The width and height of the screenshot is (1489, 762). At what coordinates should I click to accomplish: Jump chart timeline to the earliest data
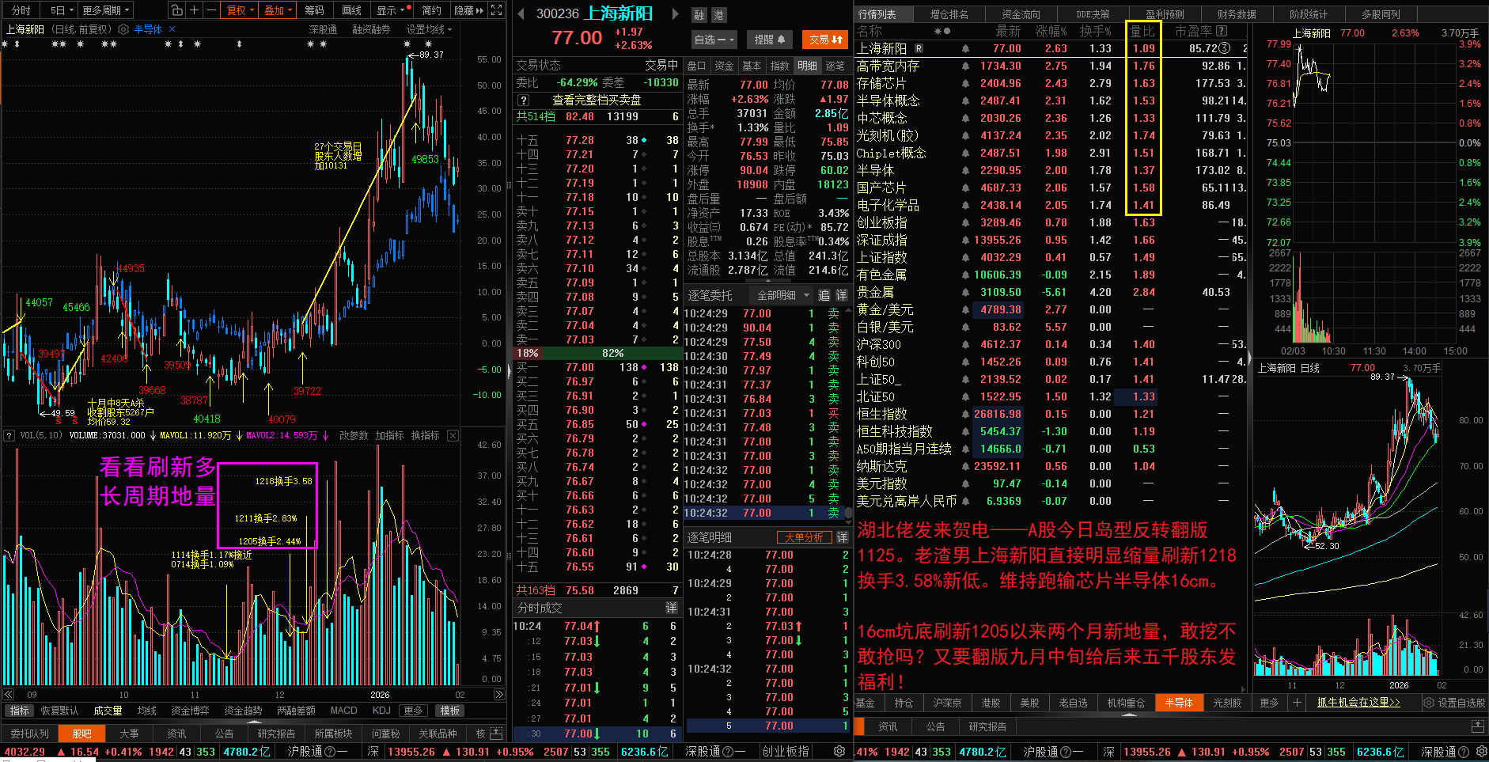(7, 695)
